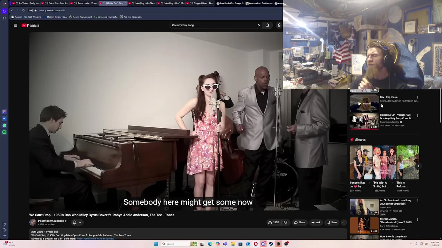Open options for Mix - Pop music
Image resolution: width=442 pixels, height=248 pixels.
[x=418, y=97]
